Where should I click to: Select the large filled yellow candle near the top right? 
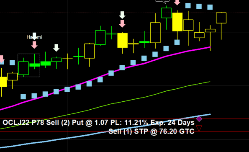click(177, 22)
